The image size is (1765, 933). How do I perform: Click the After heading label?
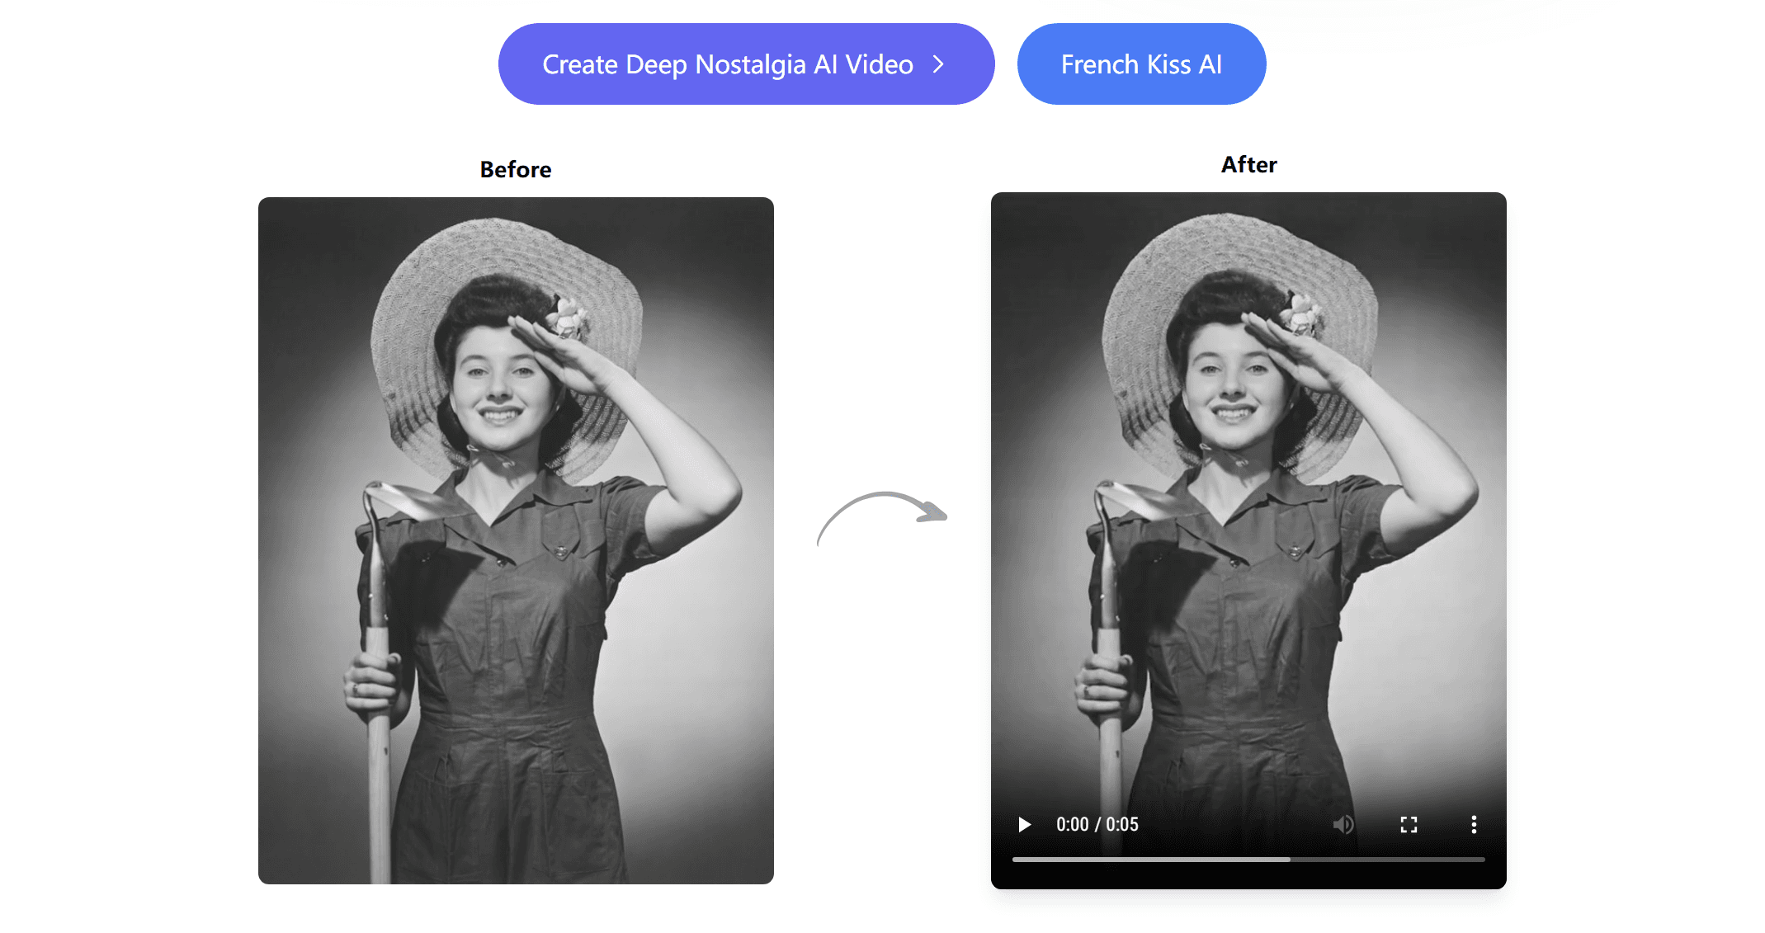1248,165
